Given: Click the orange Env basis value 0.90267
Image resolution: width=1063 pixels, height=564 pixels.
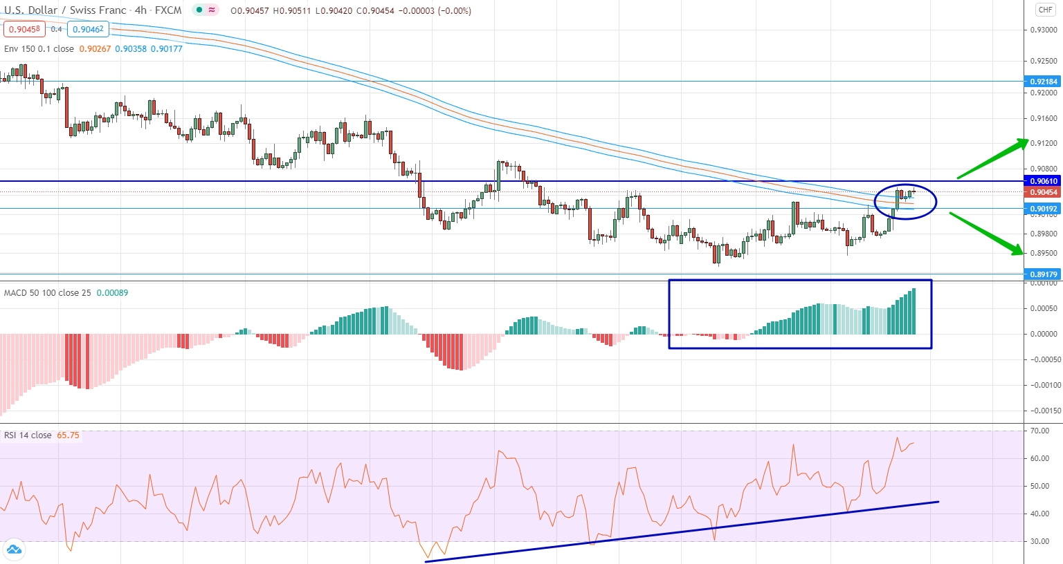Looking at the screenshot, I should 95,49.
